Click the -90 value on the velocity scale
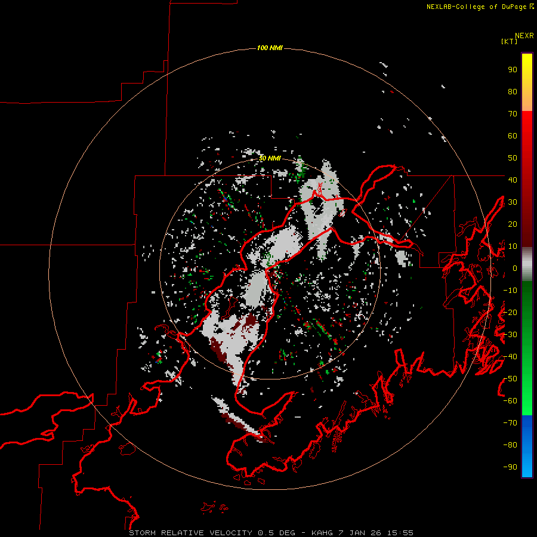537x537 pixels. pos(510,467)
